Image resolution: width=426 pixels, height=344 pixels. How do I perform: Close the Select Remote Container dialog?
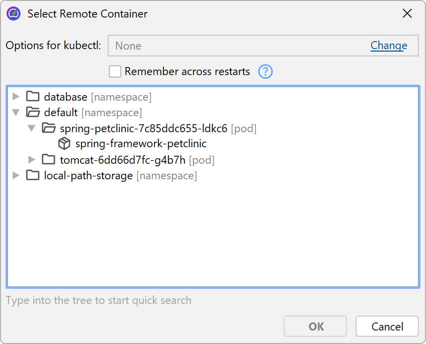tap(407, 14)
